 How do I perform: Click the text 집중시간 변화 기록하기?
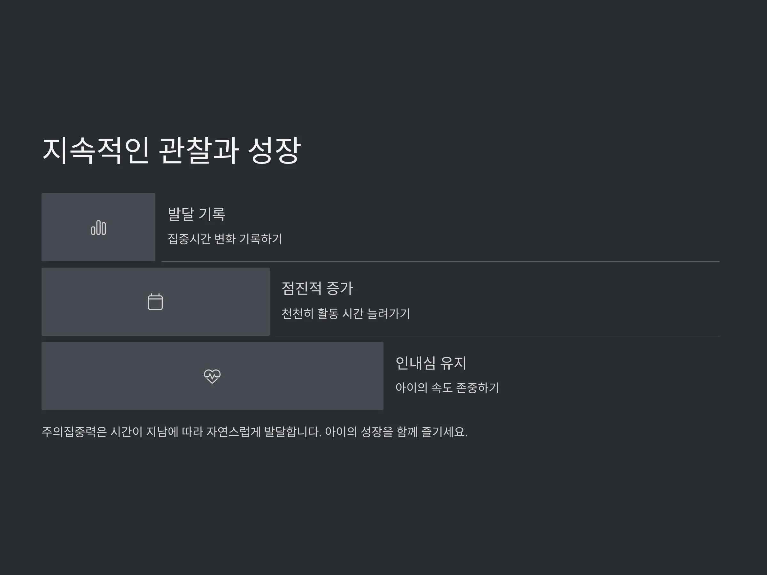pyautogui.click(x=225, y=239)
